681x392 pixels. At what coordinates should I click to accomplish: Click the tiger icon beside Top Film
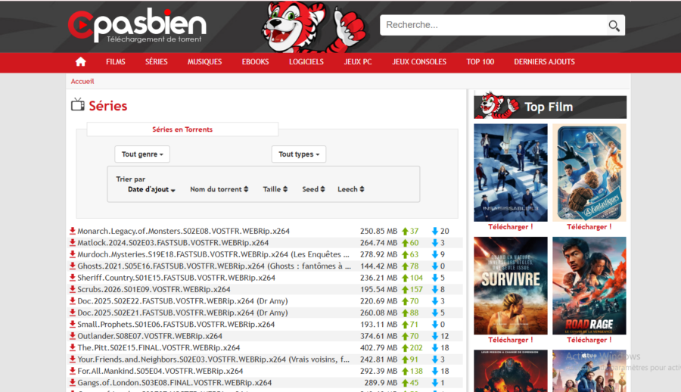click(x=496, y=107)
